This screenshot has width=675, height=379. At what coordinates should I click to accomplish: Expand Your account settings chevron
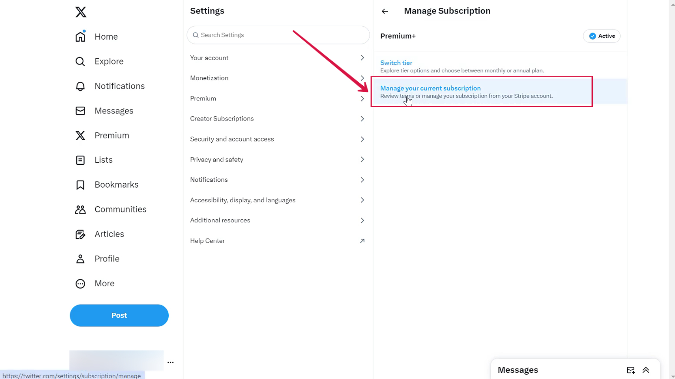tap(362, 58)
